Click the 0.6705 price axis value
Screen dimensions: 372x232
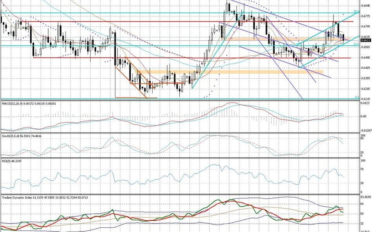[x=366, y=27]
